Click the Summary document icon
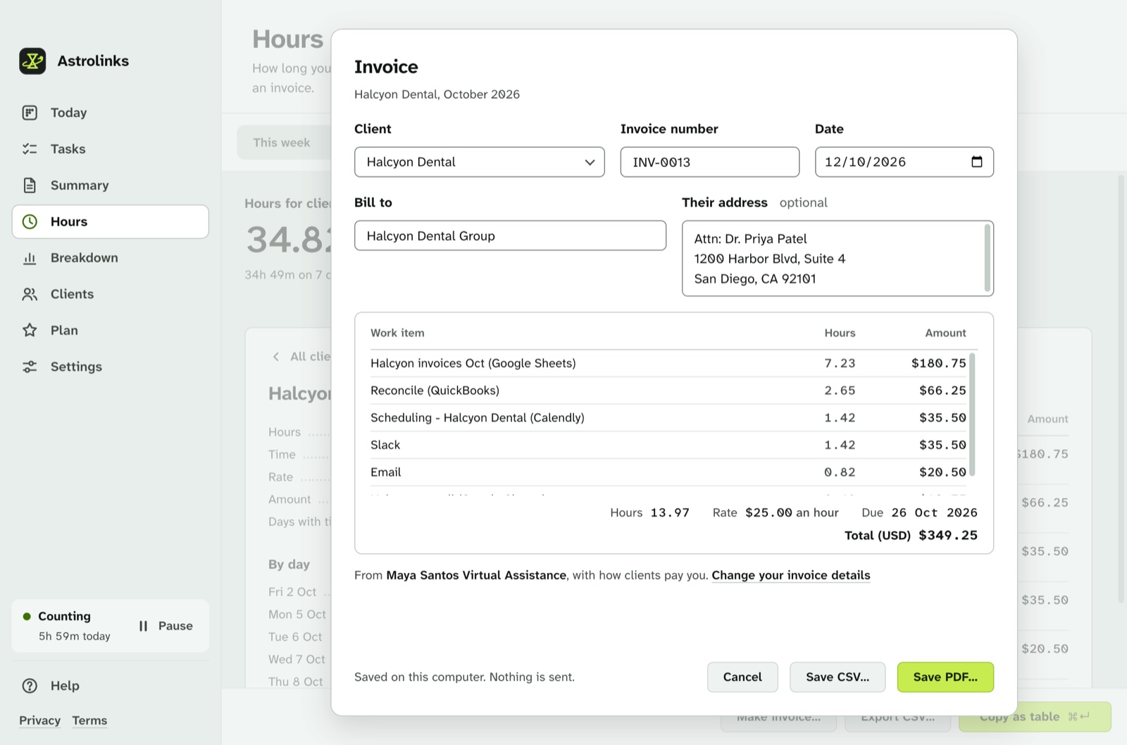The width and height of the screenshot is (1127, 745). [30, 185]
